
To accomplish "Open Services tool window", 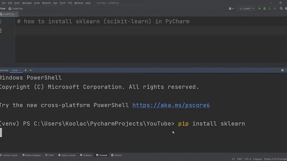I will tap(117, 155).
